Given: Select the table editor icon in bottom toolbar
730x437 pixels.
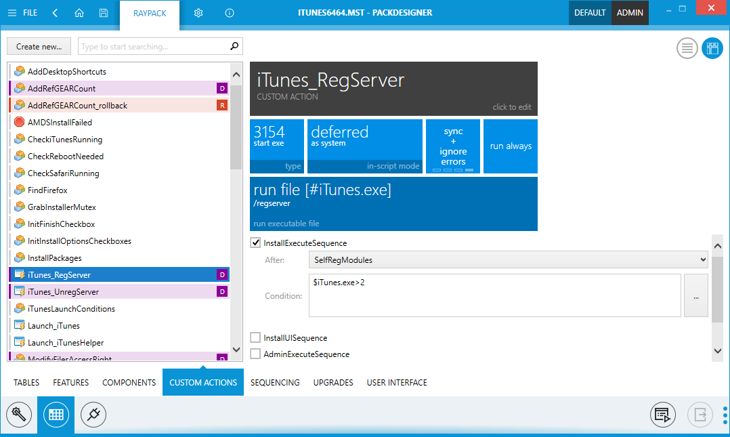Looking at the screenshot, I should tap(56, 414).
